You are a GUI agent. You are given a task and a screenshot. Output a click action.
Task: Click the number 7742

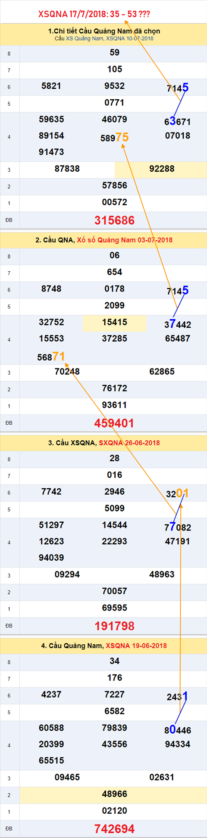coord(51,492)
